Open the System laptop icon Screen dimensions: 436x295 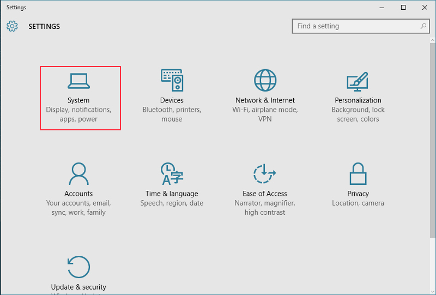click(78, 81)
